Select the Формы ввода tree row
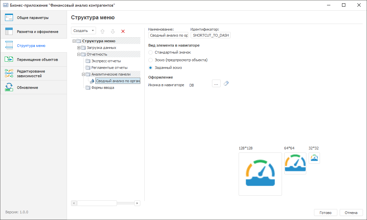The height and width of the screenshot is (220, 367). coord(103,88)
